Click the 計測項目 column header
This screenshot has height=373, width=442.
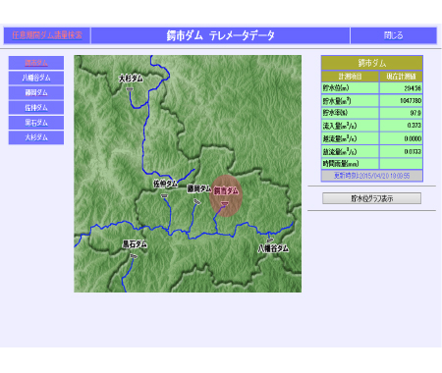[x=350, y=77]
